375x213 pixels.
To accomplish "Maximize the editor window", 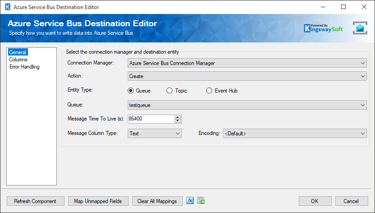I will point(343,7).
